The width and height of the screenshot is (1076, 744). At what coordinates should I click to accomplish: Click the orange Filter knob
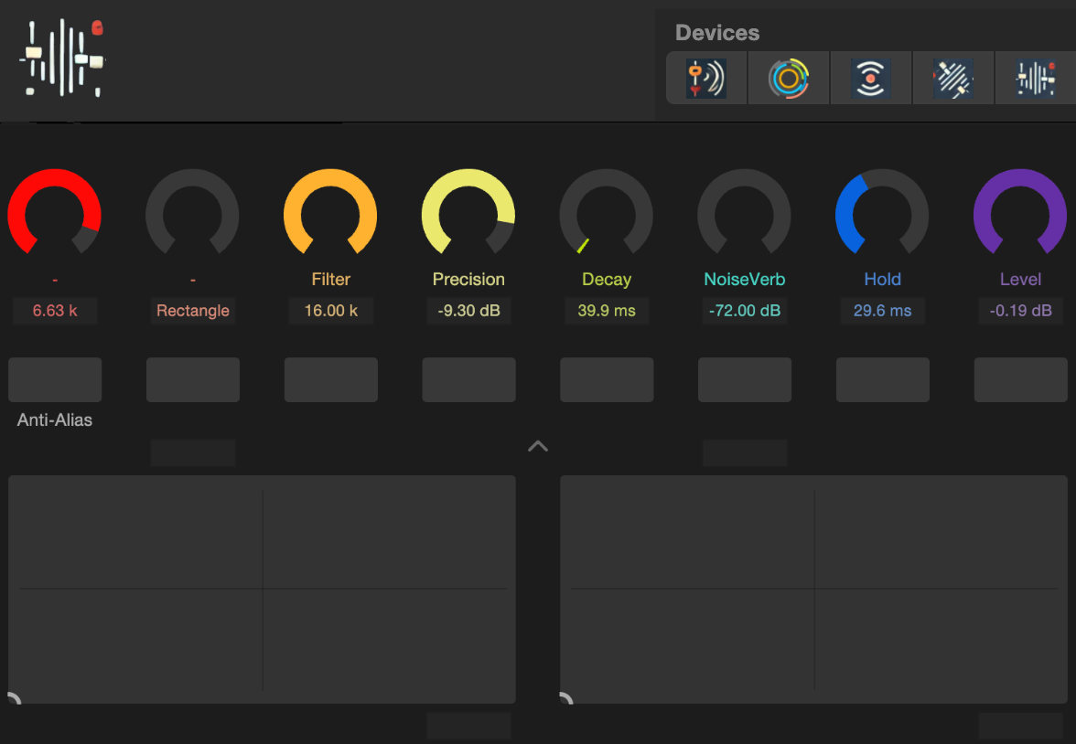(330, 212)
